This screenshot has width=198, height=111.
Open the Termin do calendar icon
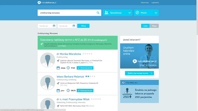(74, 26)
